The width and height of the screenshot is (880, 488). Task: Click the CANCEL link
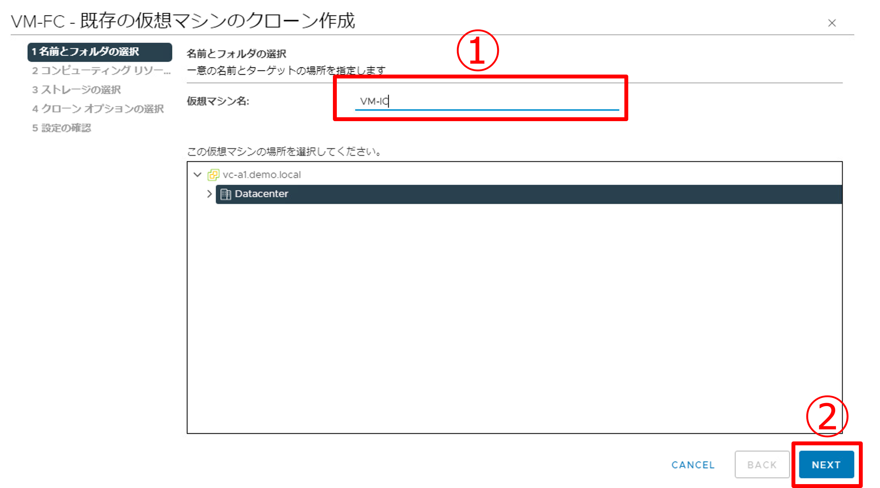pos(693,465)
